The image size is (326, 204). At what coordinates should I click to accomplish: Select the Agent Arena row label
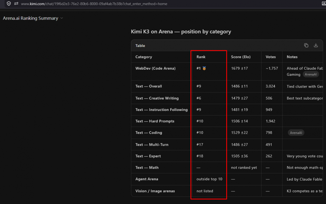pyautogui.click(x=147, y=179)
